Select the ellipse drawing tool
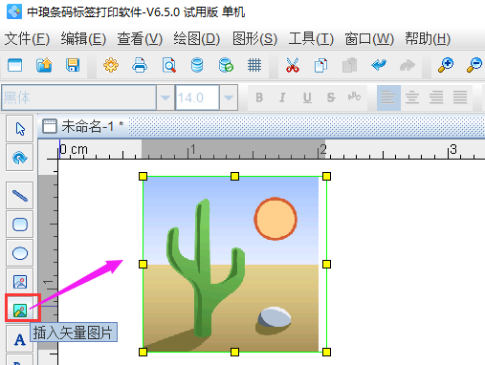The image size is (485, 365). [20, 253]
